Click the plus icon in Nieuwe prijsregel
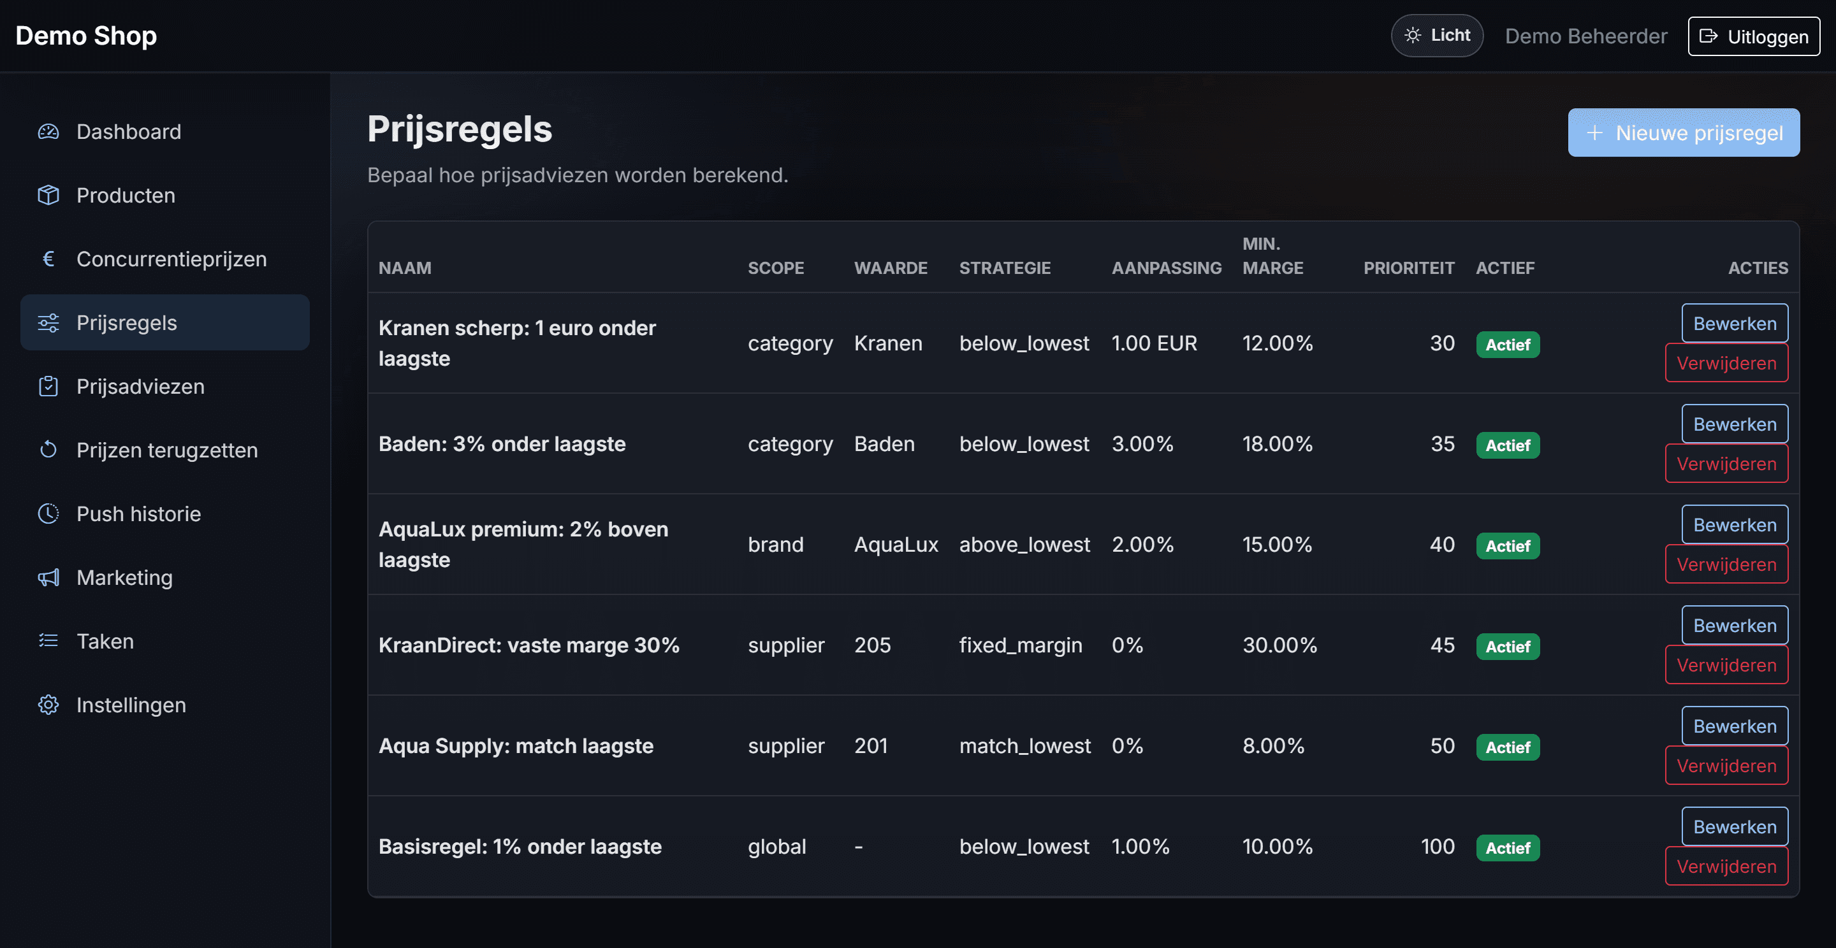 coord(1594,133)
